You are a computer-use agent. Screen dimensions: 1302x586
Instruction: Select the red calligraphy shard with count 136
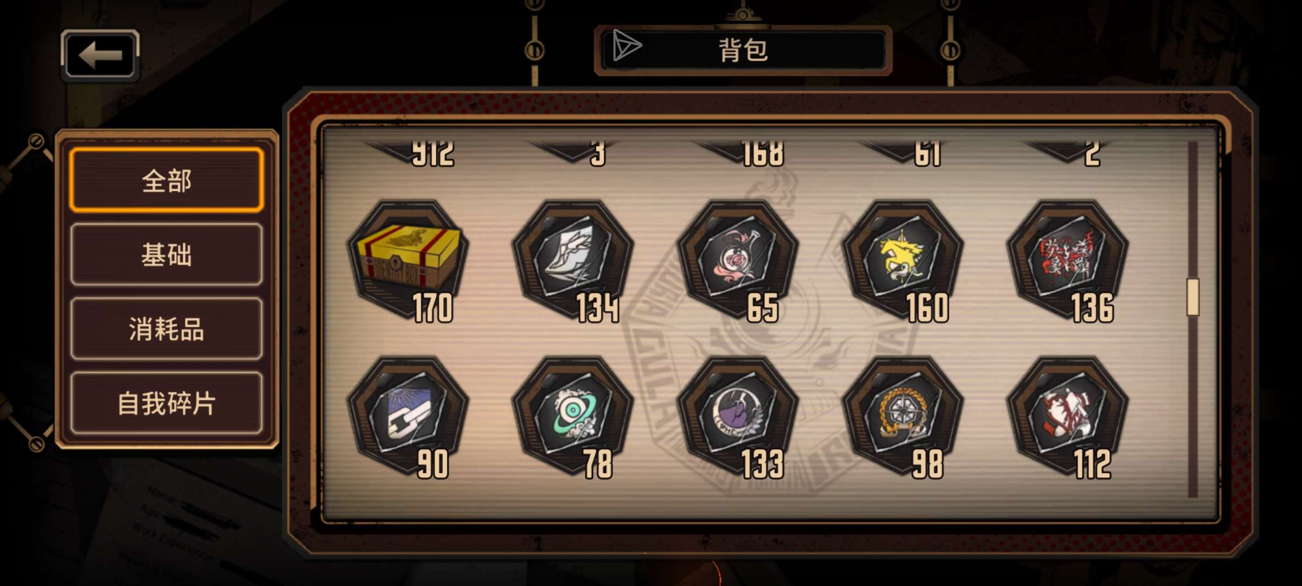[x=1068, y=259]
